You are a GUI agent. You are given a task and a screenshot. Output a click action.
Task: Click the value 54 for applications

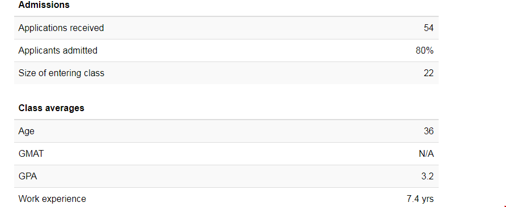pos(428,28)
